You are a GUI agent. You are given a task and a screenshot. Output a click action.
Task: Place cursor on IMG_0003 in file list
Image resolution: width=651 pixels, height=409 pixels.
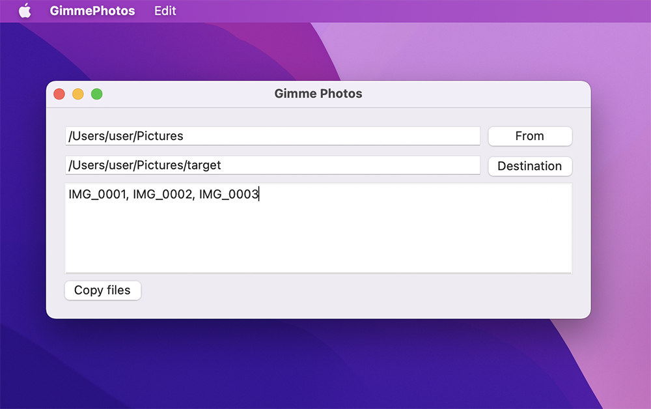click(x=229, y=194)
